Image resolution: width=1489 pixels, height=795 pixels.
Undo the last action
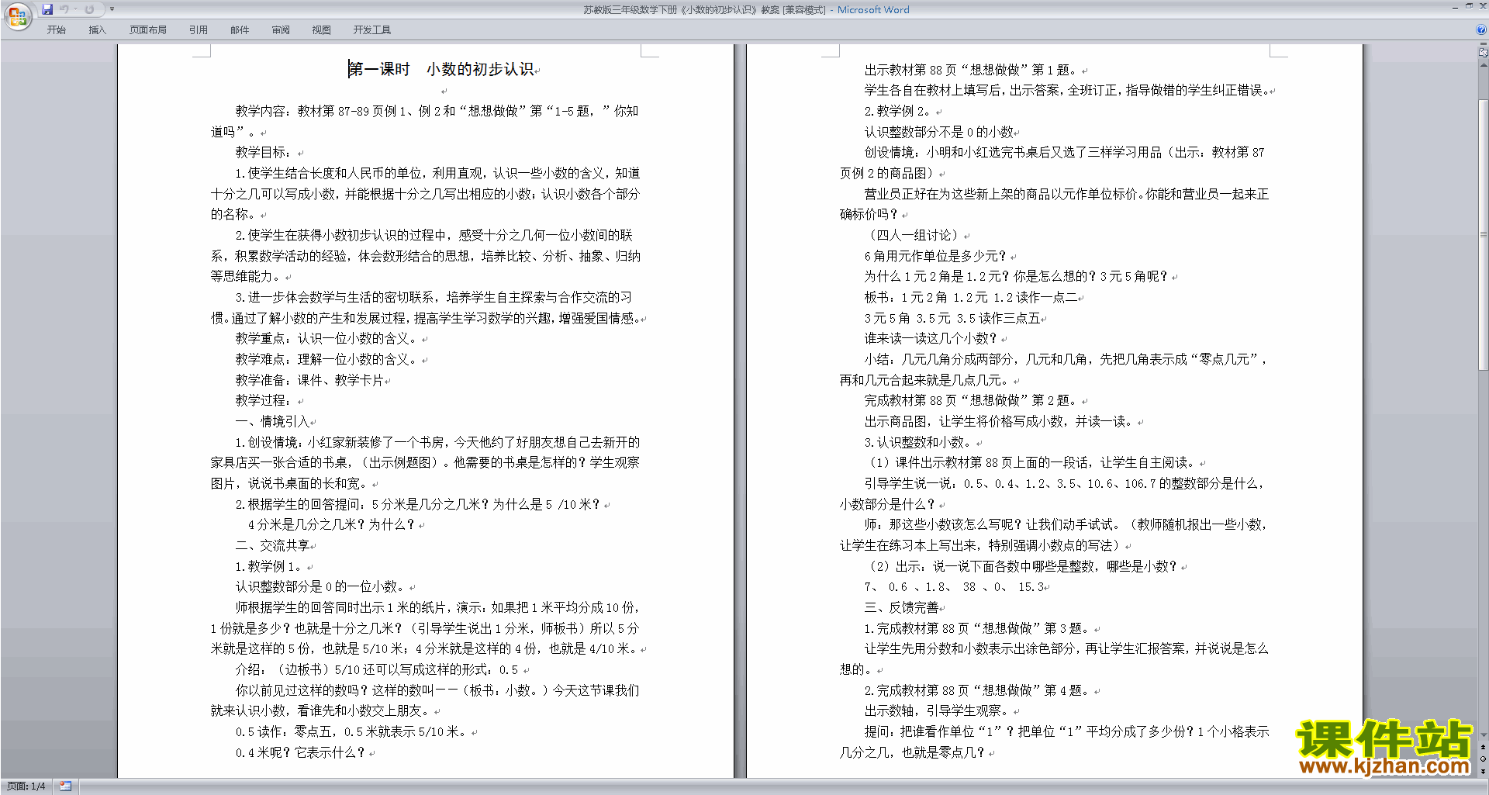pyautogui.click(x=64, y=9)
